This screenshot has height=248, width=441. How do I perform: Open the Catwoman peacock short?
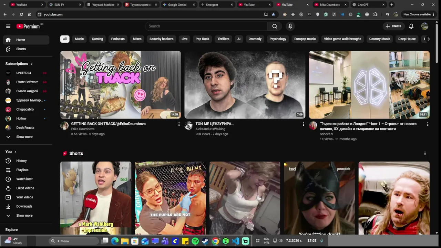coord(319,198)
